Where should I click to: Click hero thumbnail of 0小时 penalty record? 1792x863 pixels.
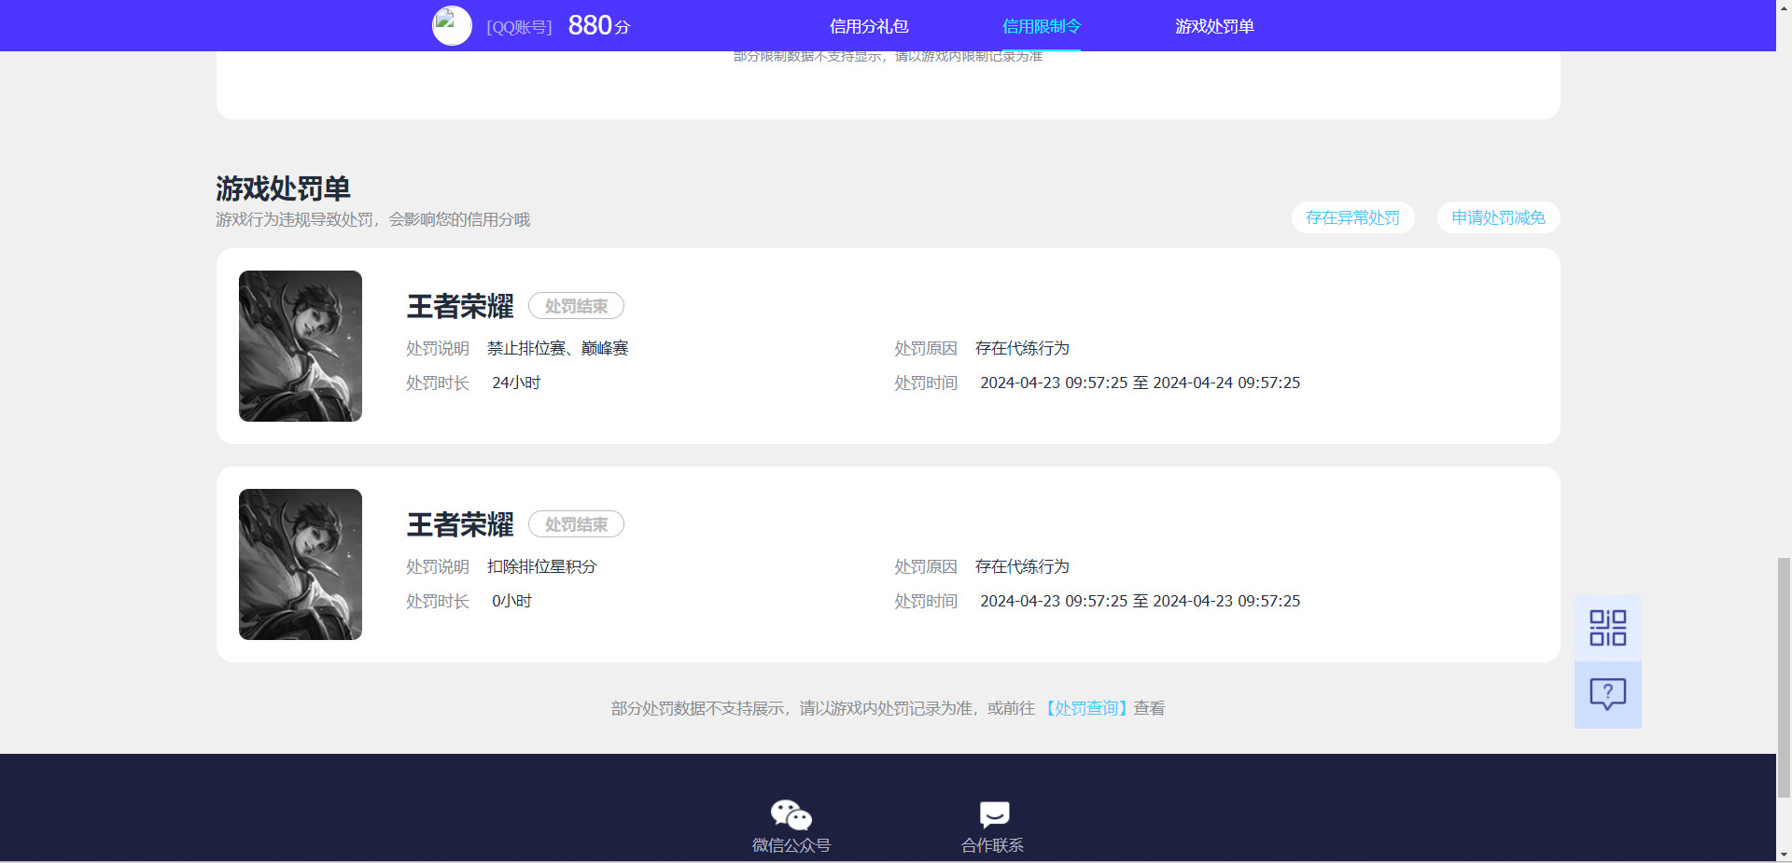point(301,564)
